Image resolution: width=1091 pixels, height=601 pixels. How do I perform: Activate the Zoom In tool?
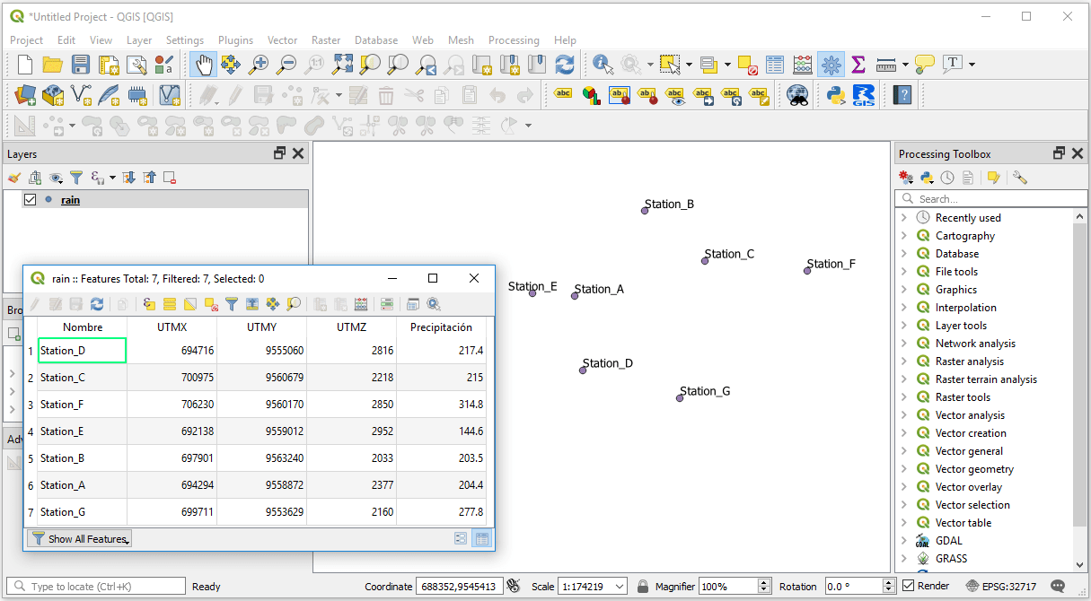click(259, 64)
